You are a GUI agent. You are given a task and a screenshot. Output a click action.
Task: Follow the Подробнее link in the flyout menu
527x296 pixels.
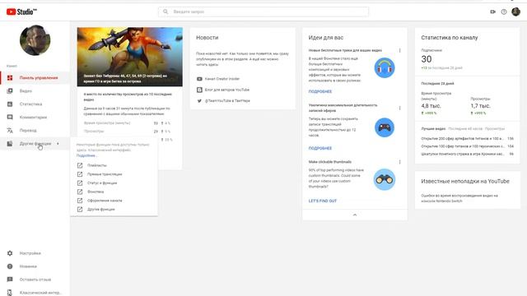click(86, 155)
